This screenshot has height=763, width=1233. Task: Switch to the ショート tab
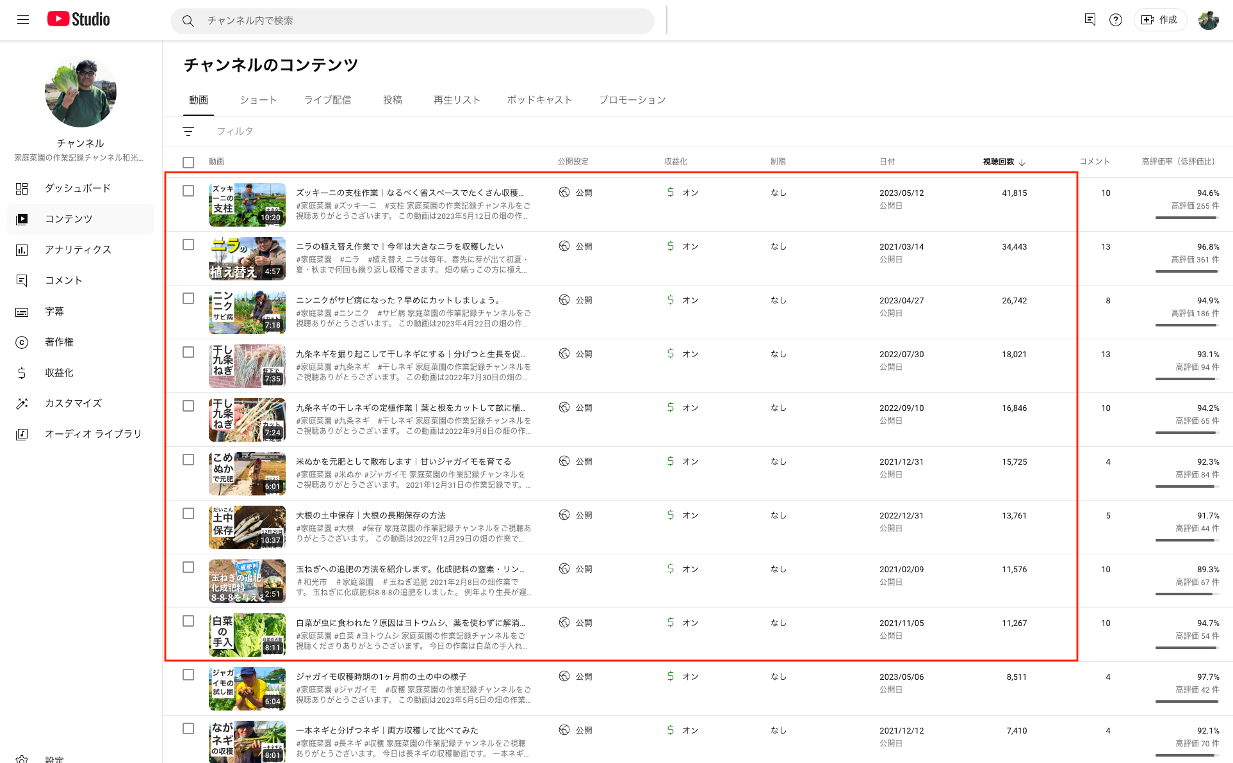pos(258,100)
